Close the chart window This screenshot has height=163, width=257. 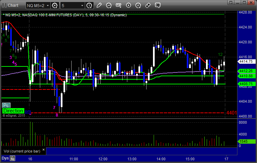(x=251, y=2)
